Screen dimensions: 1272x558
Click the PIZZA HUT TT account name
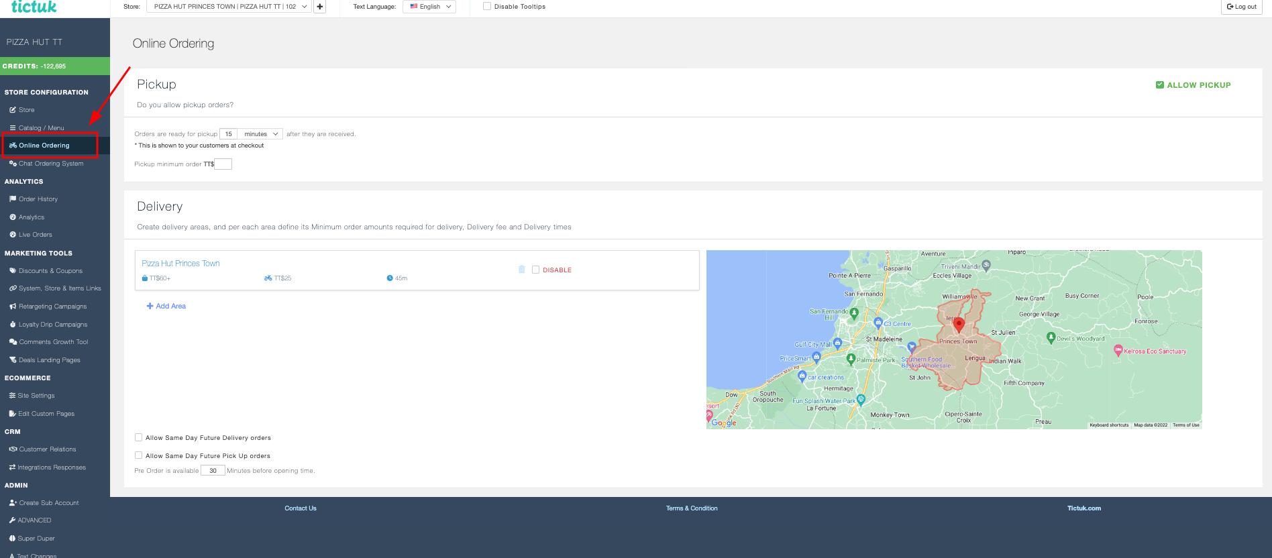pyautogui.click(x=34, y=42)
